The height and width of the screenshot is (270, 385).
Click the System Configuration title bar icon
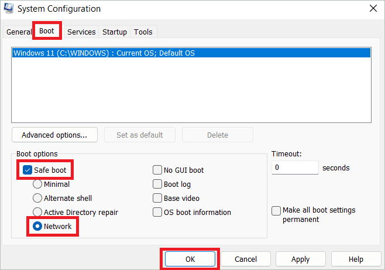click(9, 8)
